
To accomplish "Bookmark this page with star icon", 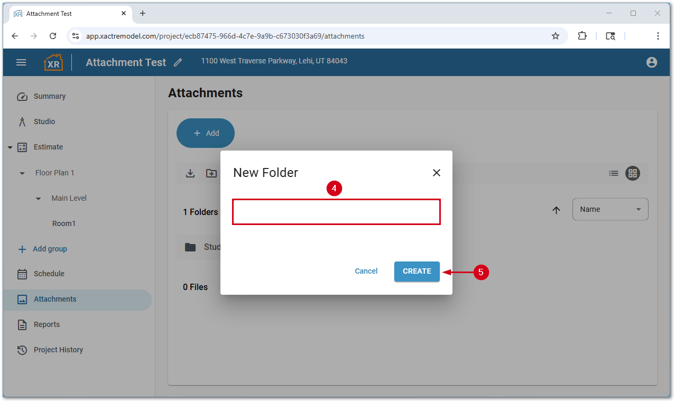I will click(555, 36).
